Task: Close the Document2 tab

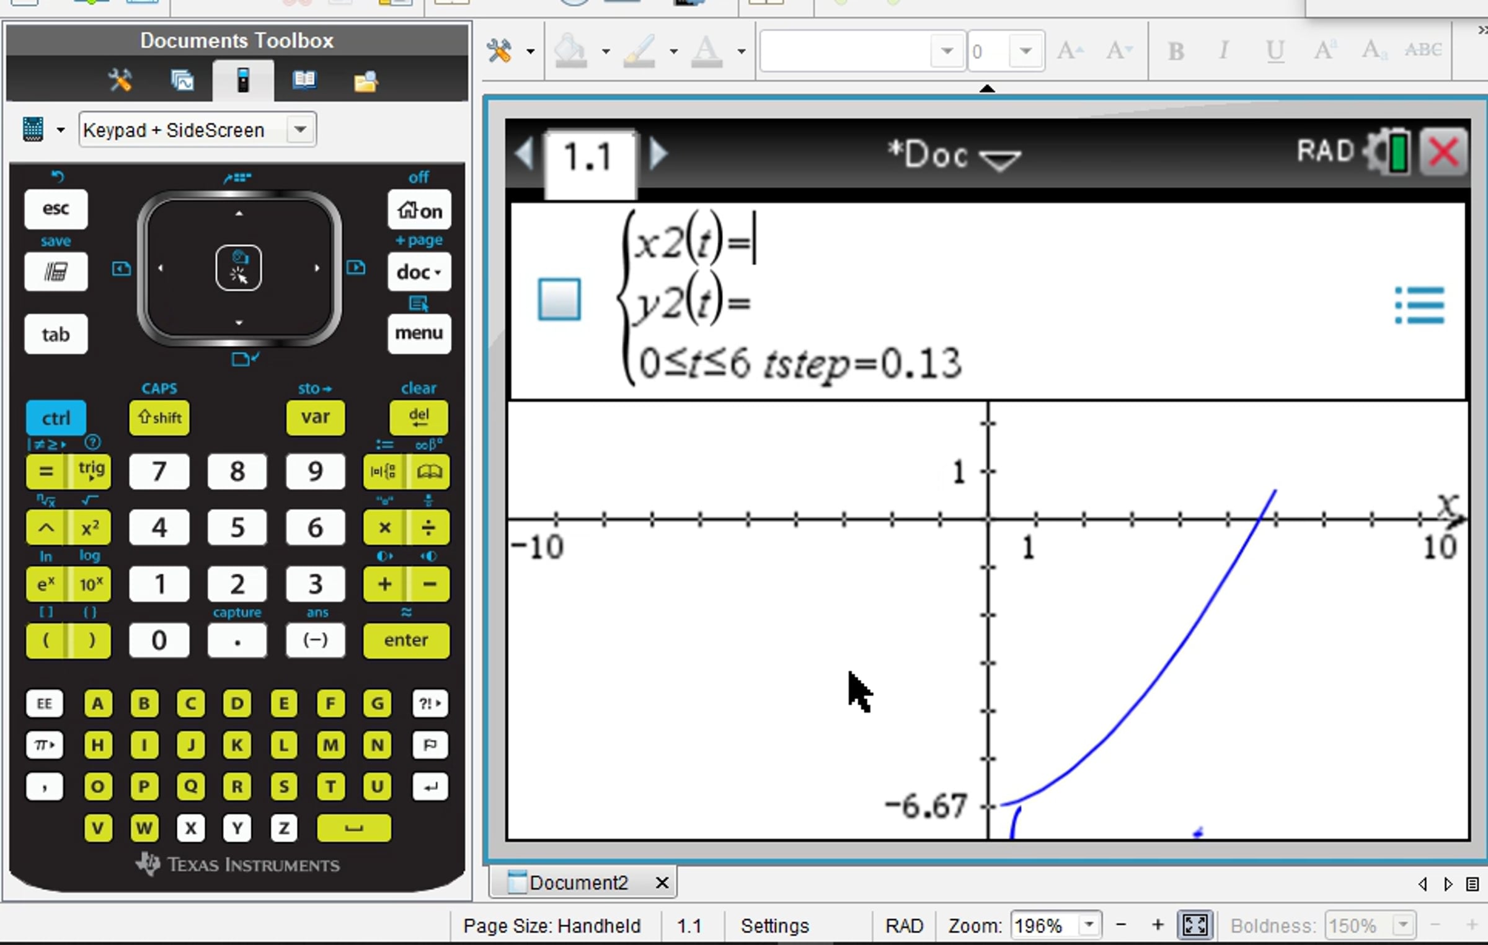Action: click(x=662, y=882)
